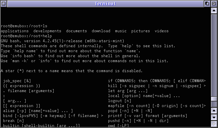The width and height of the screenshot is (218, 128).
Task: Click the 'applications' directory name
Action: tap(15, 31)
